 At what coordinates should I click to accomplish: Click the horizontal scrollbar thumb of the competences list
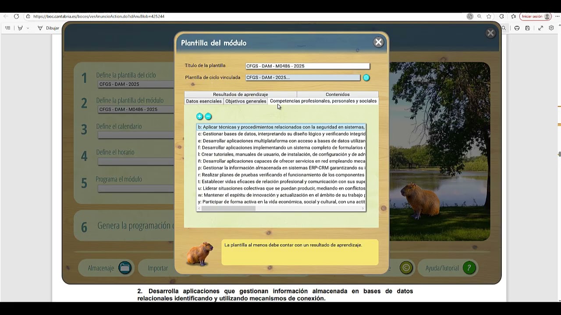pos(228,209)
